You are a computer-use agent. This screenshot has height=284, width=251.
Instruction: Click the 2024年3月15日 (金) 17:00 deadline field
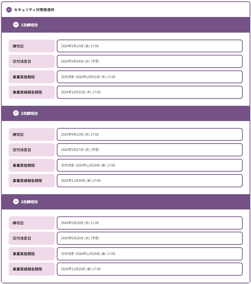click(x=150, y=46)
